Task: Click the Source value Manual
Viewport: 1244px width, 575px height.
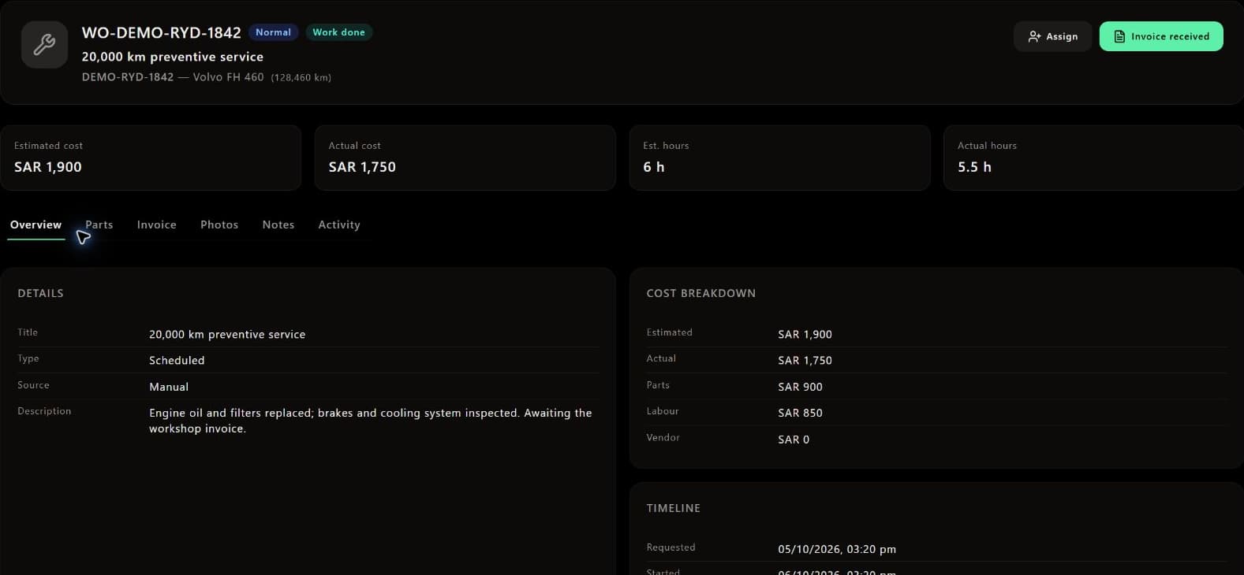Action: coord(169,387)
